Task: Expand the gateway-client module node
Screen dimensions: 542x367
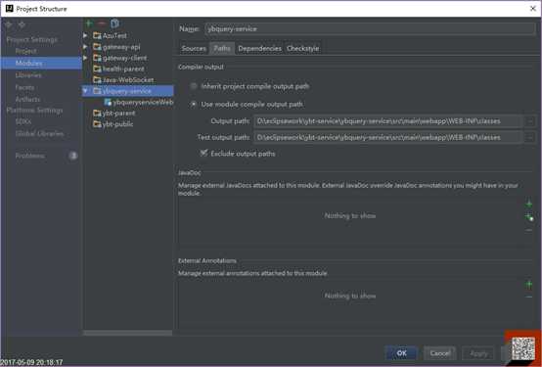Action: [x=85, y=58]
